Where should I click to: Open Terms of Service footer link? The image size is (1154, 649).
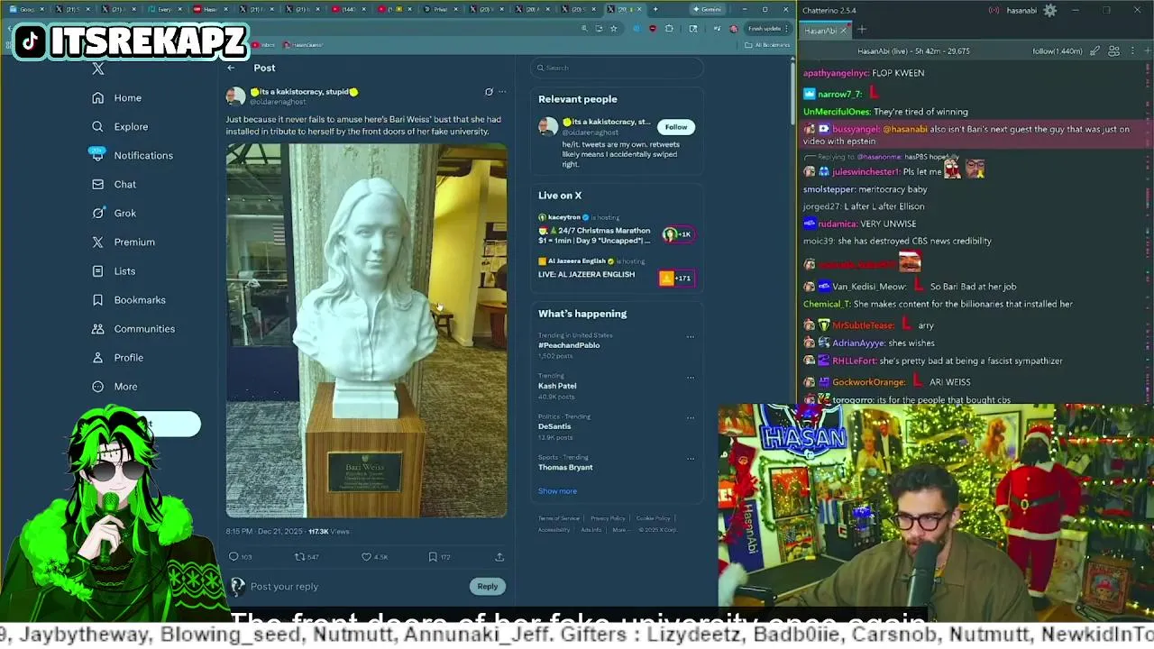pos(559,518)
